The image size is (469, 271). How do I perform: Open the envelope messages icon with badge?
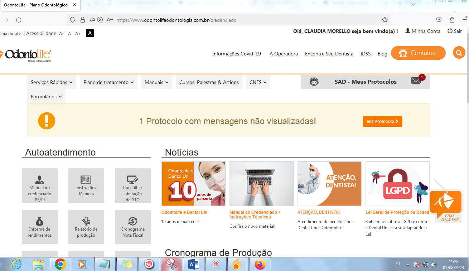[x=416, y=81]
